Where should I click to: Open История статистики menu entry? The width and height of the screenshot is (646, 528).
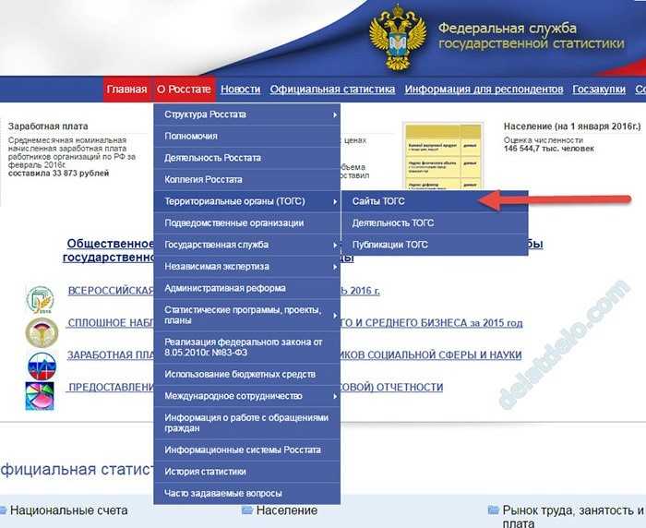pyautogui.click(x=246, y=472)
